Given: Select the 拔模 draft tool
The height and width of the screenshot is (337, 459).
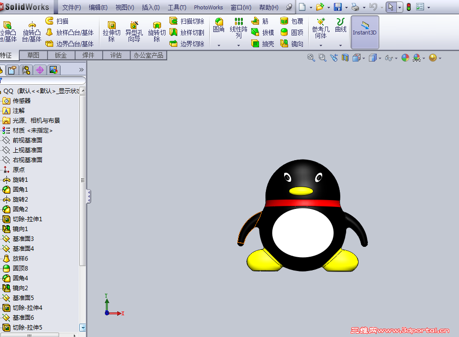Looking at the screenshot, I should [262, 33].
